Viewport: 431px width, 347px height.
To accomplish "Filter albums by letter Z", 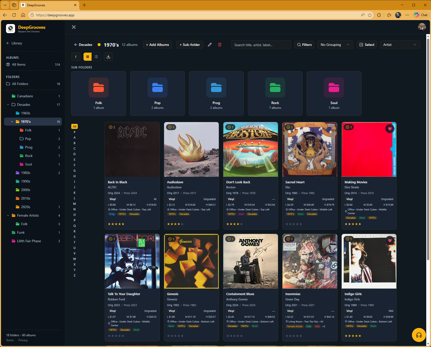I will tap(75, 275).
